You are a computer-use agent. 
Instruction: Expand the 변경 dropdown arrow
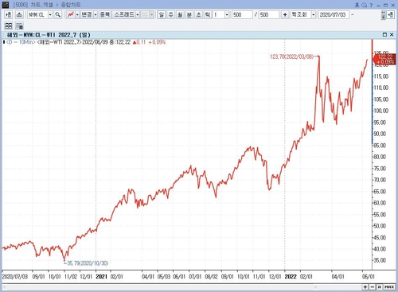[x=96, y=14]
